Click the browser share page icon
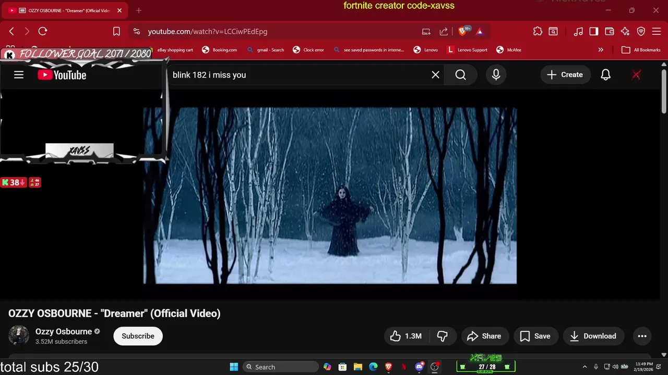Screen dimensions: 668x375 coord(444,31)
